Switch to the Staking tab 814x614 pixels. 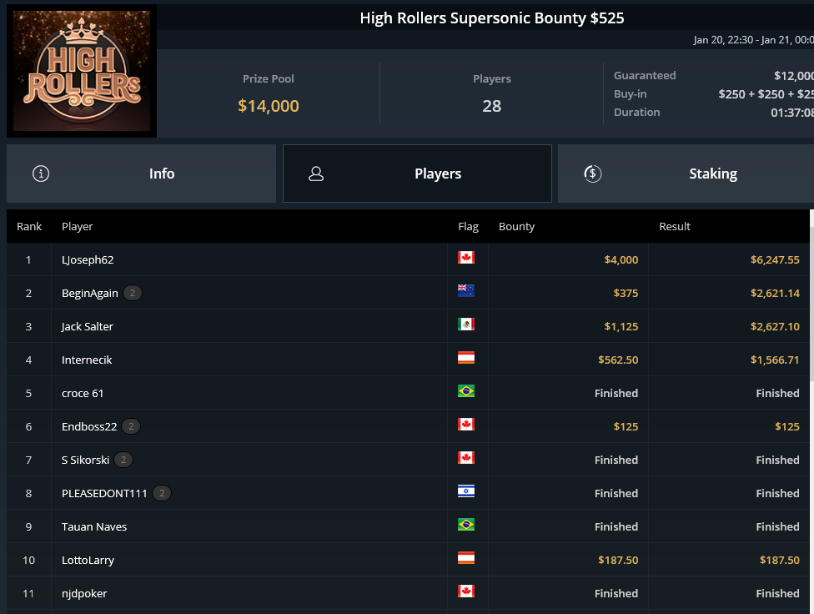[686, 174]
